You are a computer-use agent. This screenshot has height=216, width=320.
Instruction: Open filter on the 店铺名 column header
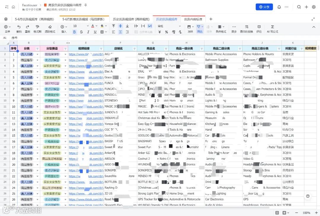point(135,49)
